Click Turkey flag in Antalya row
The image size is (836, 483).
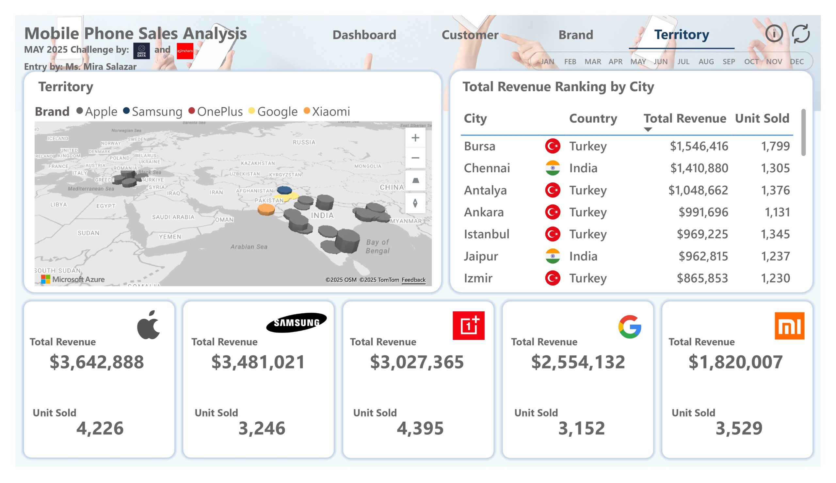click(552, 190)
